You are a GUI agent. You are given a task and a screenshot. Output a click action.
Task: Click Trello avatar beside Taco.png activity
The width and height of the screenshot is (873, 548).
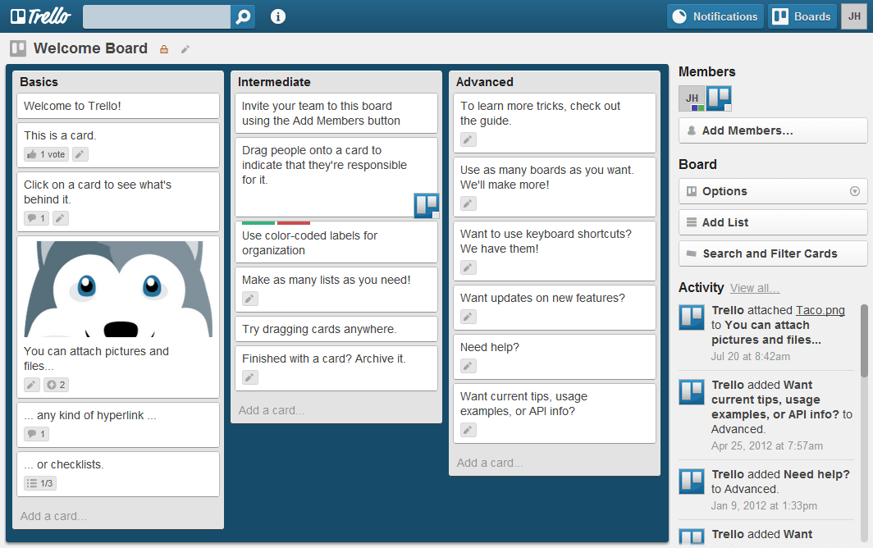[x=692, y=317]
